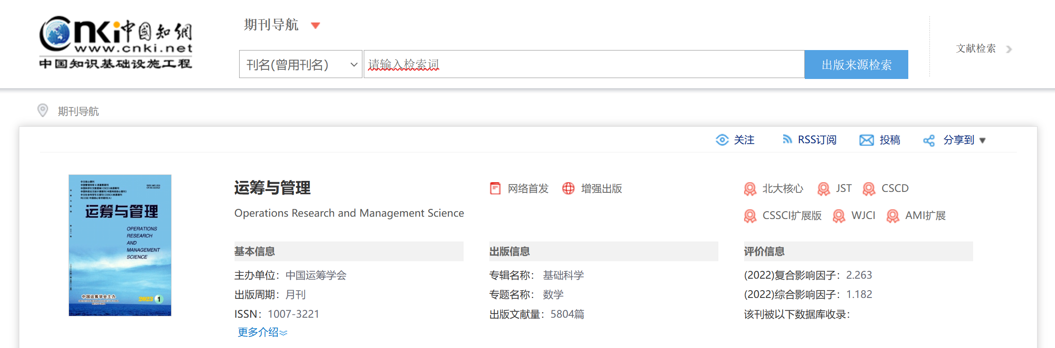Click the 网络首发 document icon
1055x348 pixels.
[495, 189]
